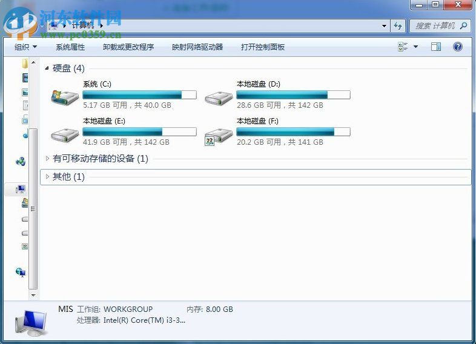The height and width of the screenshot is (344, 476).
Task: Open address bar history dropdown arrow
Action: click(384, 26)
